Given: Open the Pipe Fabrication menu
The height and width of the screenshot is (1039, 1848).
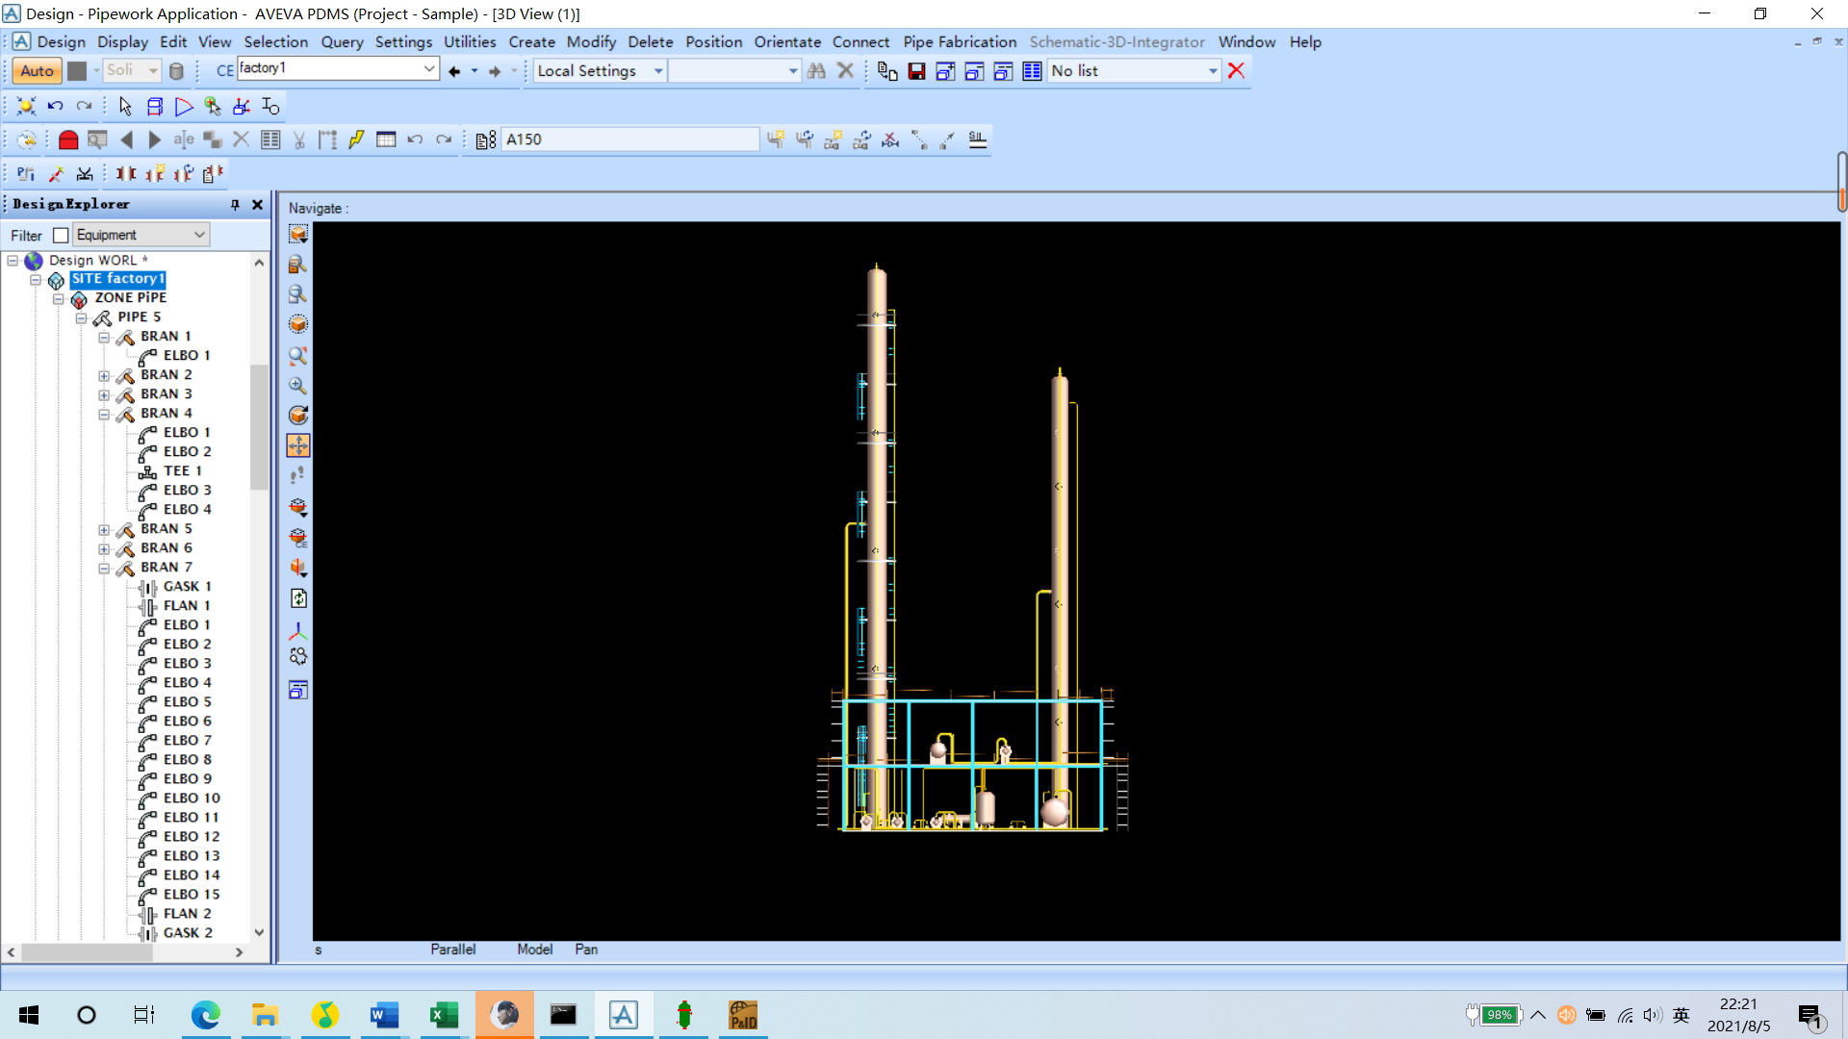Looking at the screenshot, I should [x=960, y=42].
